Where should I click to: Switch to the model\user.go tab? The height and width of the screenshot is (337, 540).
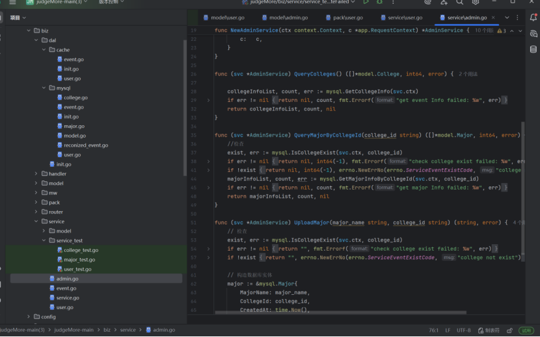point(224,18)
